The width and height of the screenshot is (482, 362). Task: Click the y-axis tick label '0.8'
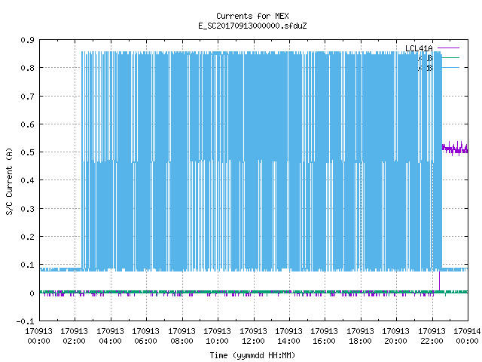(27, 68)
